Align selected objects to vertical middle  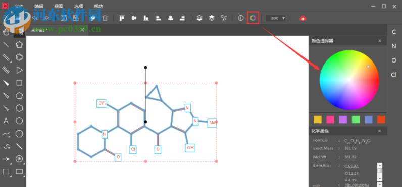point(134,18)
